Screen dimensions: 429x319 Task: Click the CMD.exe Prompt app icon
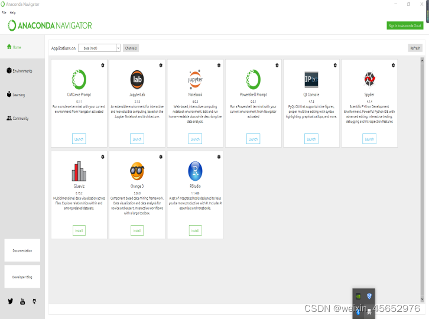tap(79, 79)
